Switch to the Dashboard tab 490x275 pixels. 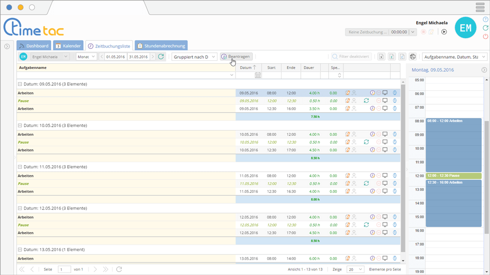(x=34, y=46)
